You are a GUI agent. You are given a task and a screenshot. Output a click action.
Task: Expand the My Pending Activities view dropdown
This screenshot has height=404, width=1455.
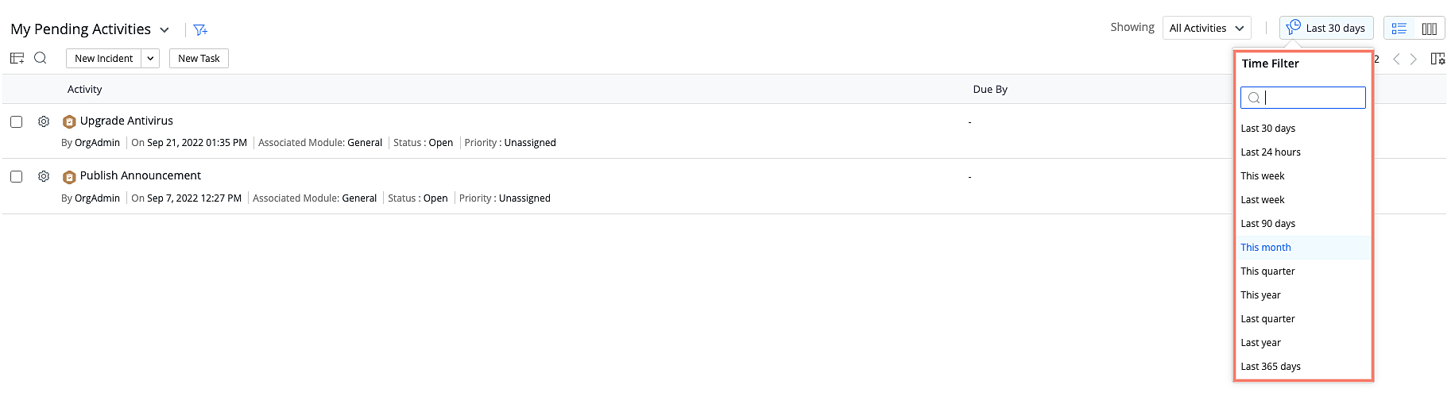(164, 30)
